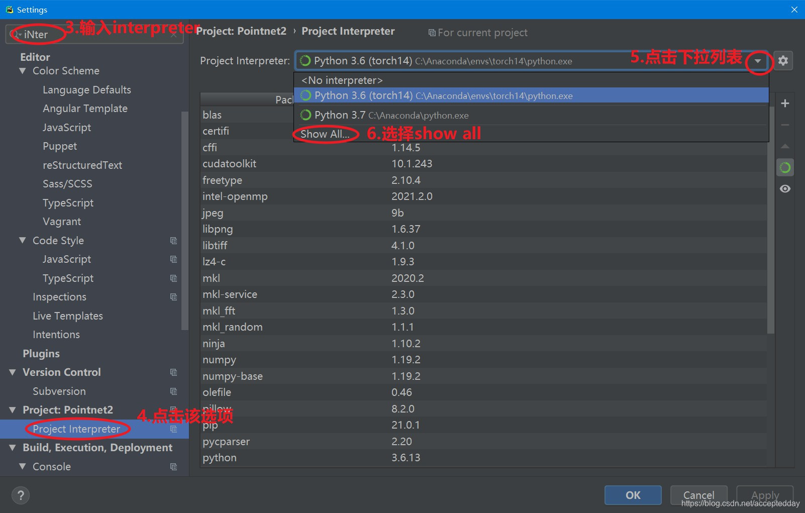The height and width of the screenshot is (513, 805).
Task: Choose Python 3.7 Anaconda interpreter option
Action: [x=531, y=115]
